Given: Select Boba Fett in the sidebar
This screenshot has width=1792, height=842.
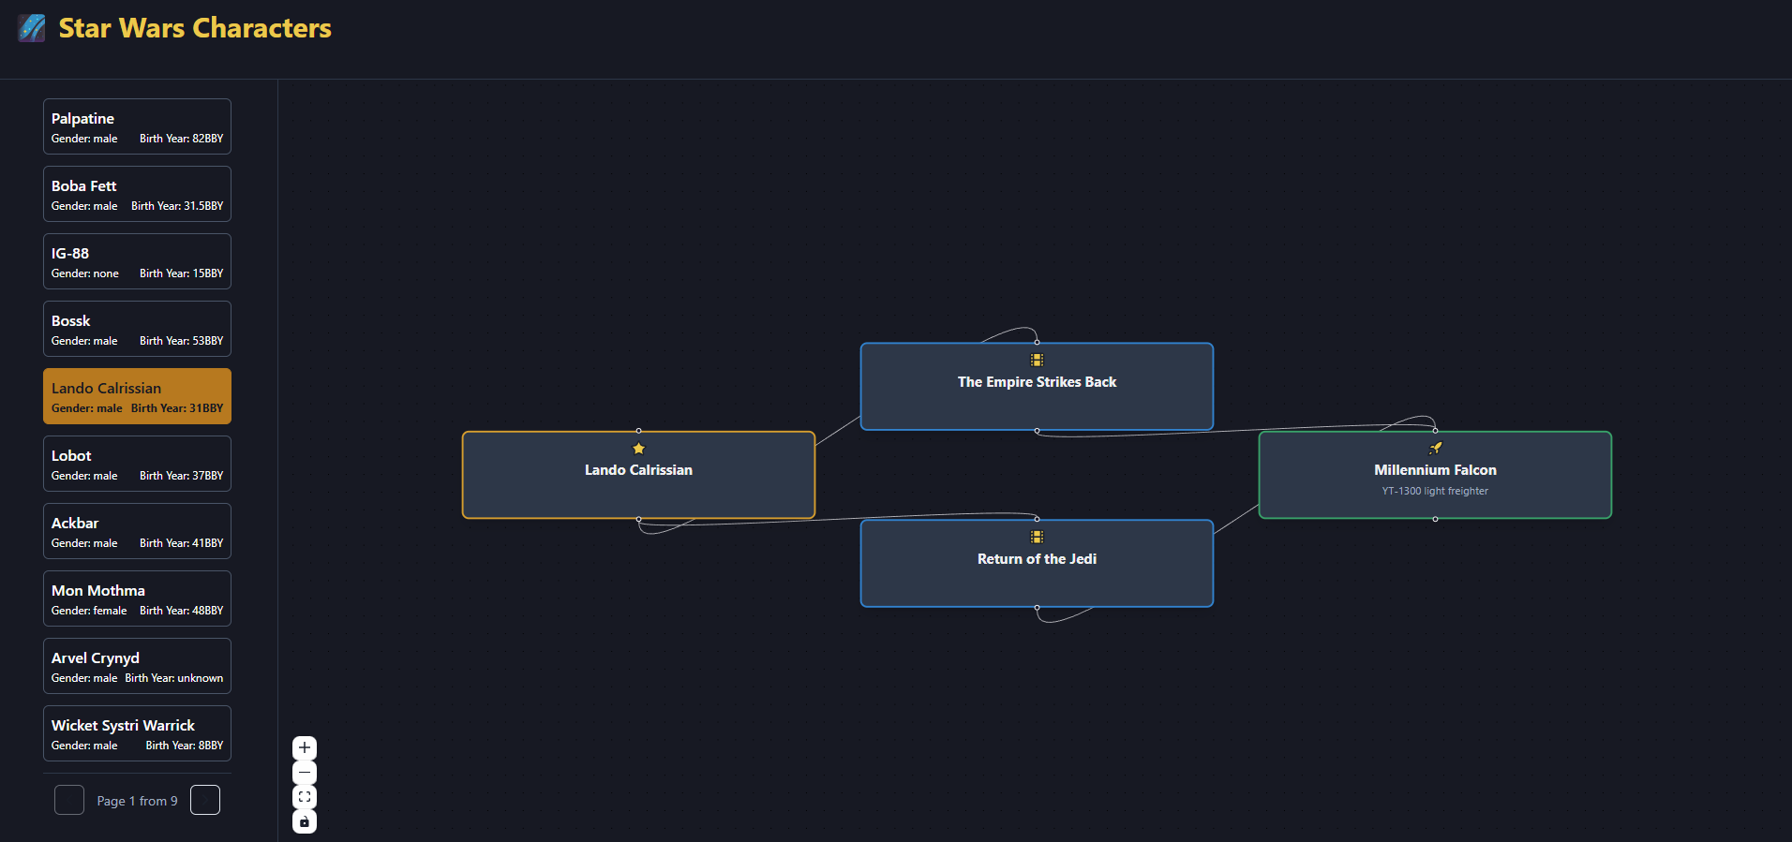Looking at the screenshot, I should pos(137,194).
